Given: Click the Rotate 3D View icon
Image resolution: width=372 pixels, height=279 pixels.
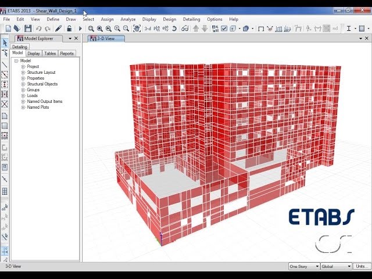Looking at the screenshot, I should [174, 28].
